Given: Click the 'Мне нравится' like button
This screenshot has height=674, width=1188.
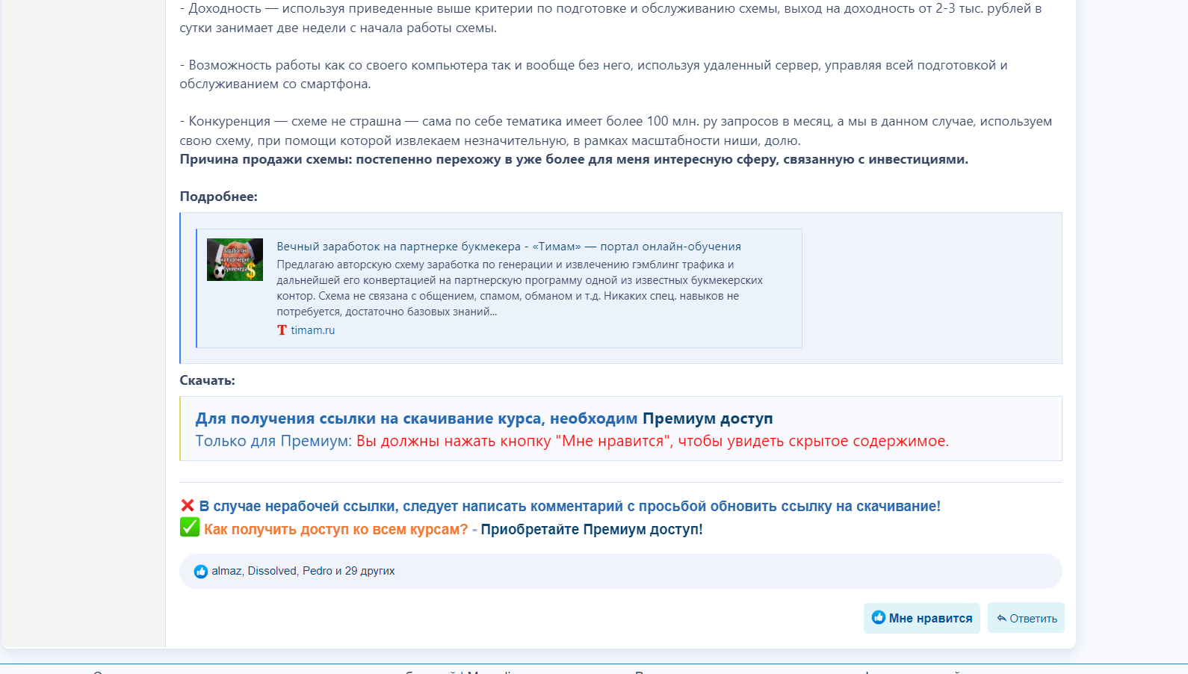Looking at the screenshot, I should click(x=921, y=618).
